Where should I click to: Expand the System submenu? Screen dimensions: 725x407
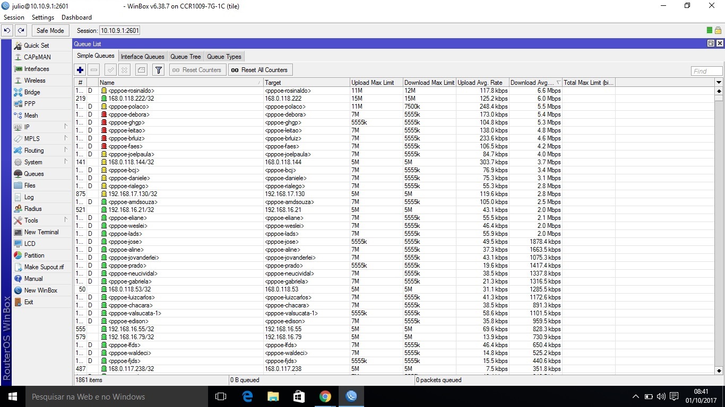(x=66, y=162)
